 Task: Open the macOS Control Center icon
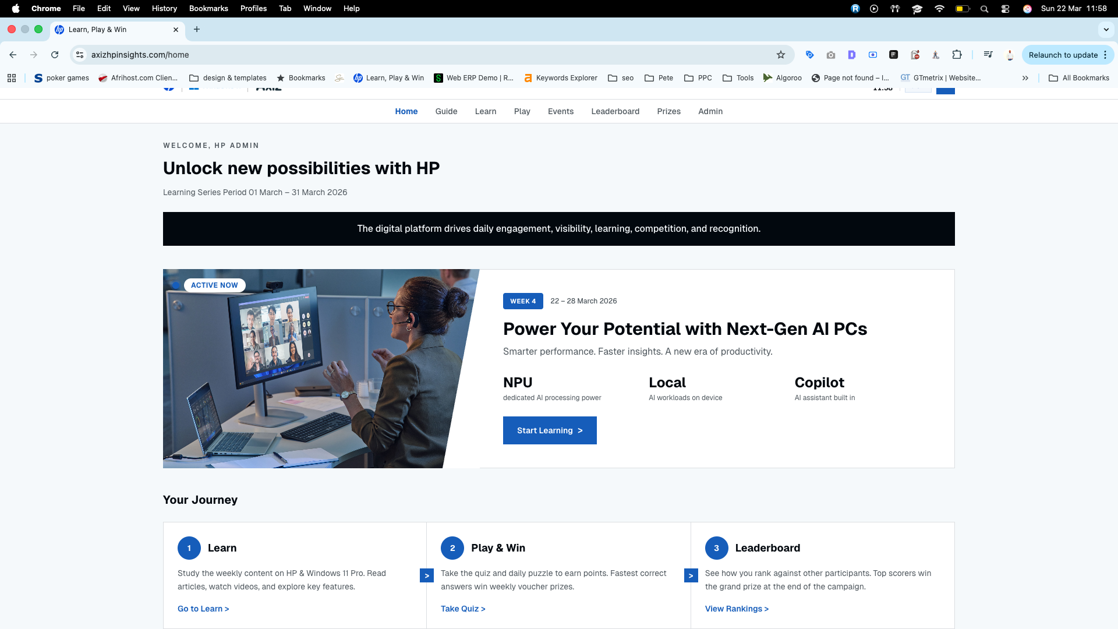(1006, 9)
